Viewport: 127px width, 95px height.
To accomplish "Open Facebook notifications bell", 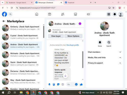I will pyautogui.click(x=115, y=14).
